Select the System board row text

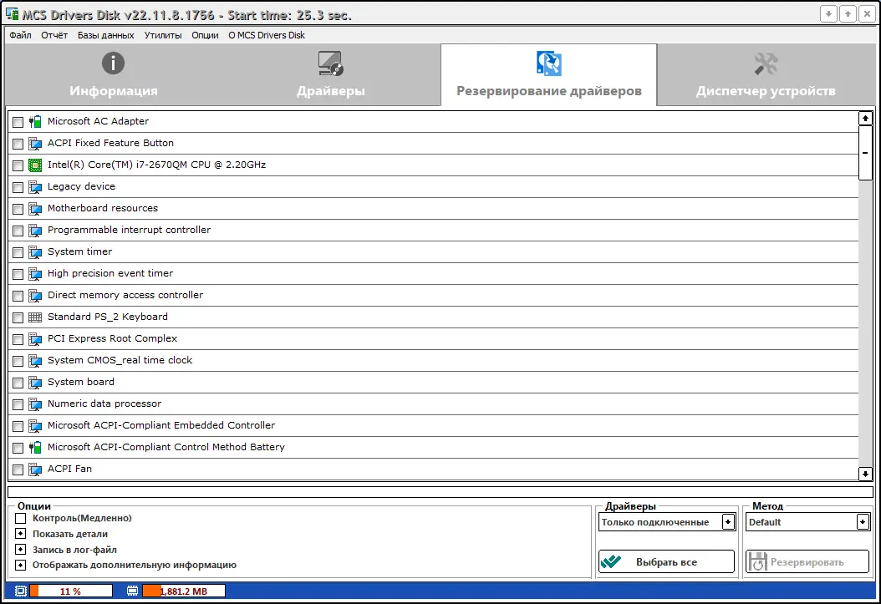pos(81,382)
